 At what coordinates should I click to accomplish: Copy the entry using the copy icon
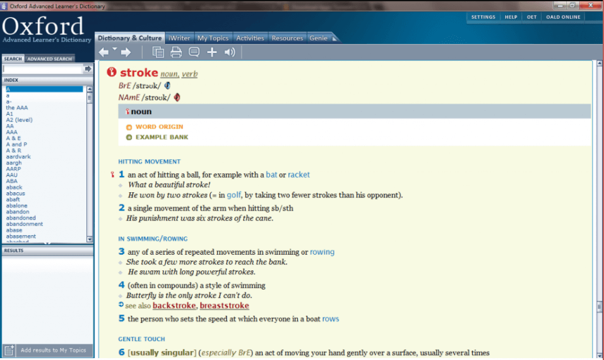click(x=158, y=52)
